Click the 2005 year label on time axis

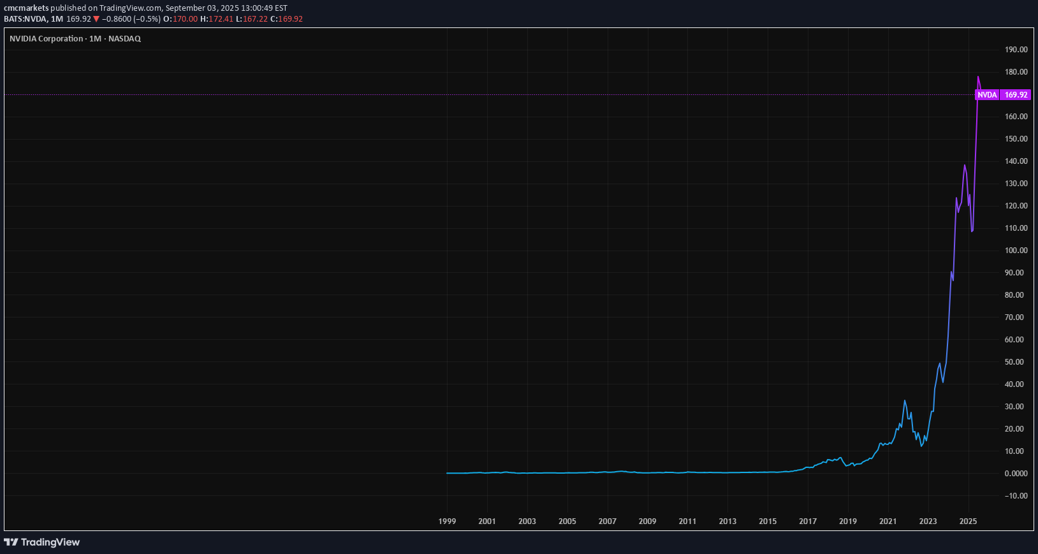coord(567,521)
